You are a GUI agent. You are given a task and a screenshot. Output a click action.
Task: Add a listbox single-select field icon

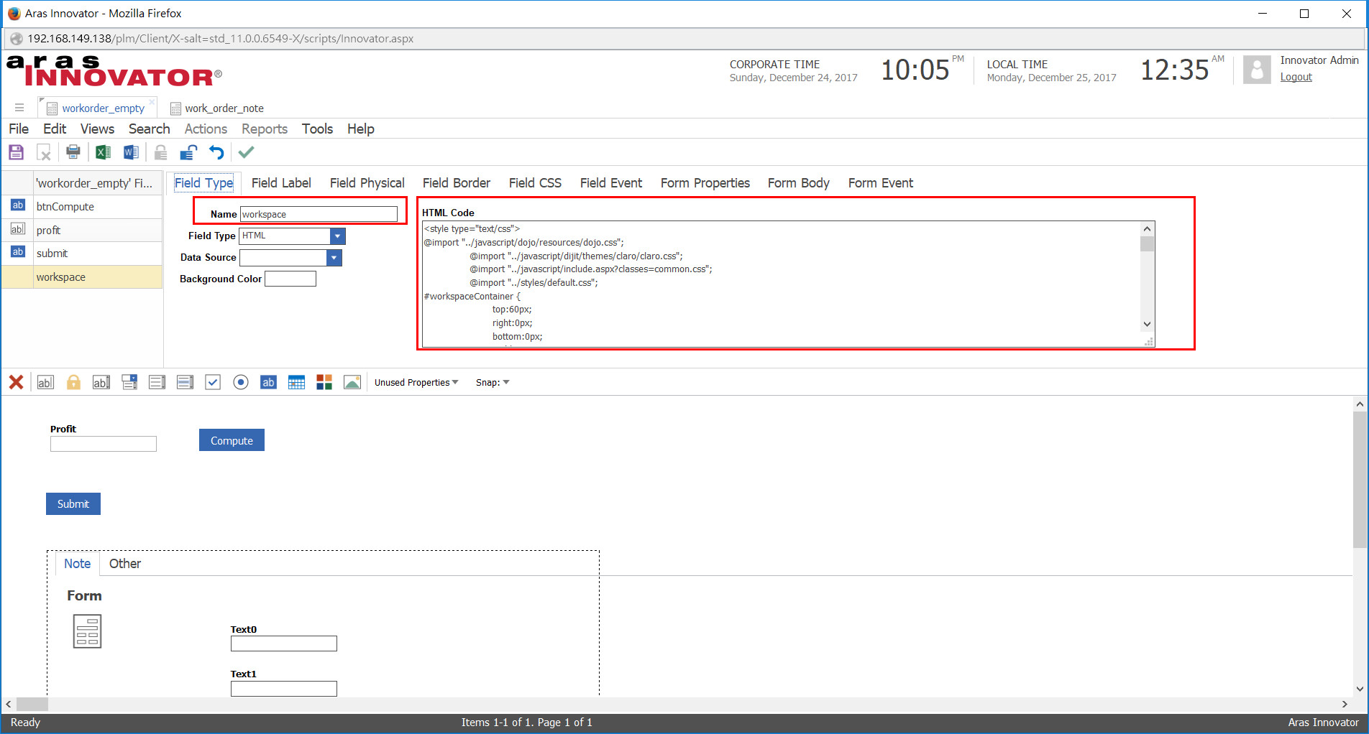pyautogui.click(x=157, y=382)
